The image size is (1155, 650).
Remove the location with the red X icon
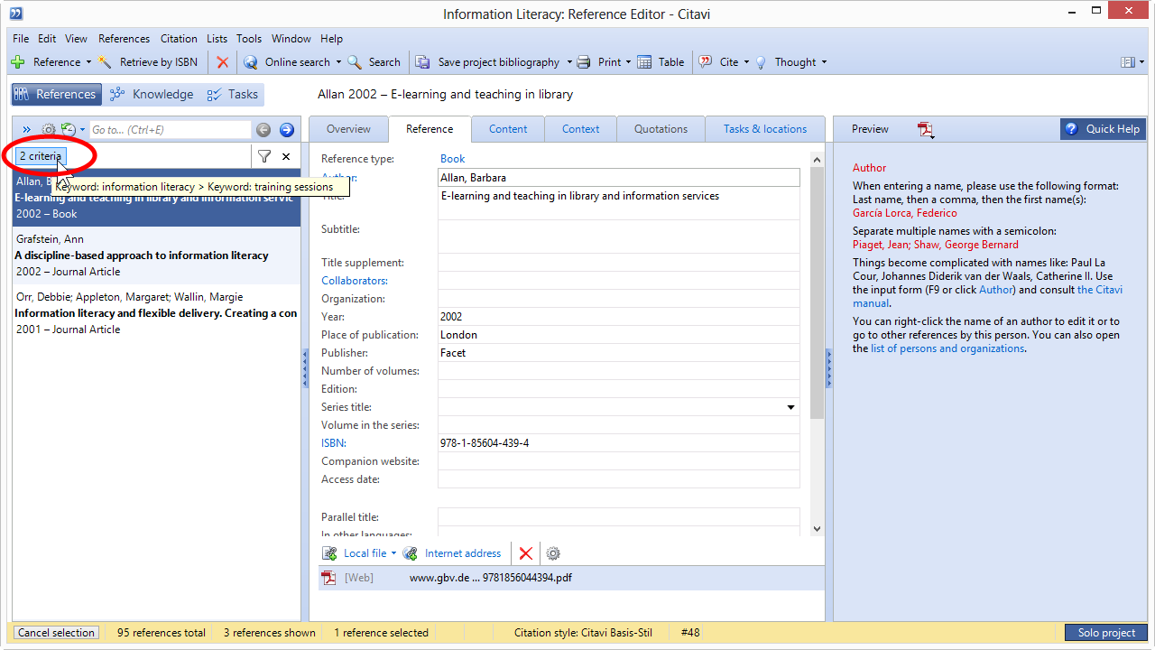(526, 553)
